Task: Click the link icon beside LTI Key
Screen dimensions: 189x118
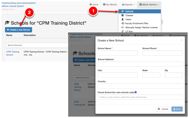Action: click(123, 31)
